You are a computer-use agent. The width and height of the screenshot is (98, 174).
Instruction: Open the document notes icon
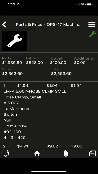92,154
